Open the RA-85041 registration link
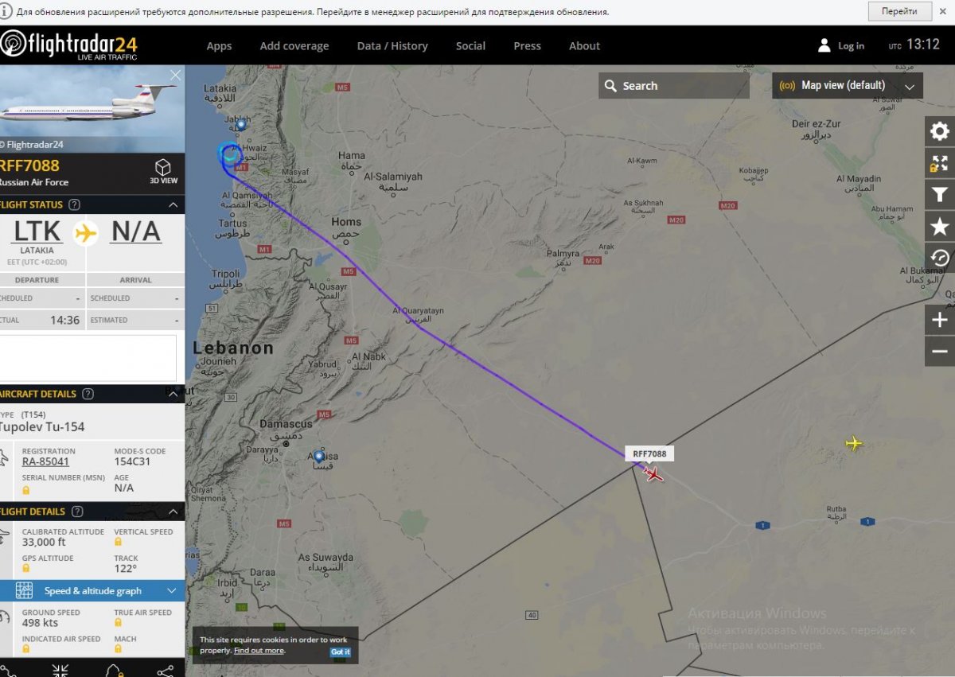Image resolution: width=955 pixels, height=677 pixels. point(45,461)
